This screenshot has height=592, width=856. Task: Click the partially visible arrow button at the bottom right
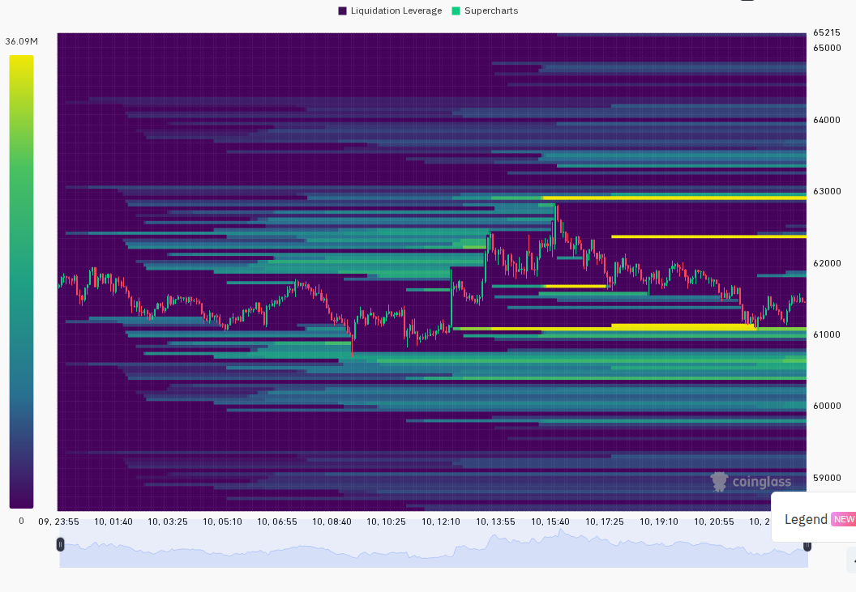[852, 561]
